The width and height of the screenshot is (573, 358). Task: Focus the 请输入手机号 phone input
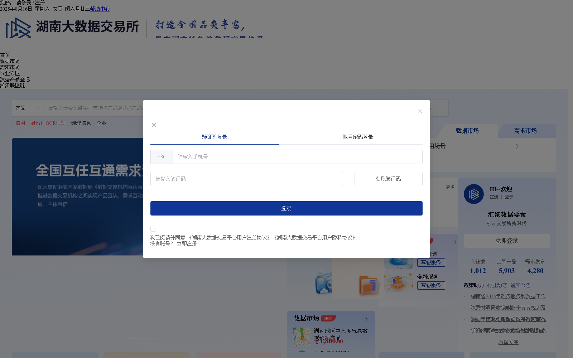point(297,157)
